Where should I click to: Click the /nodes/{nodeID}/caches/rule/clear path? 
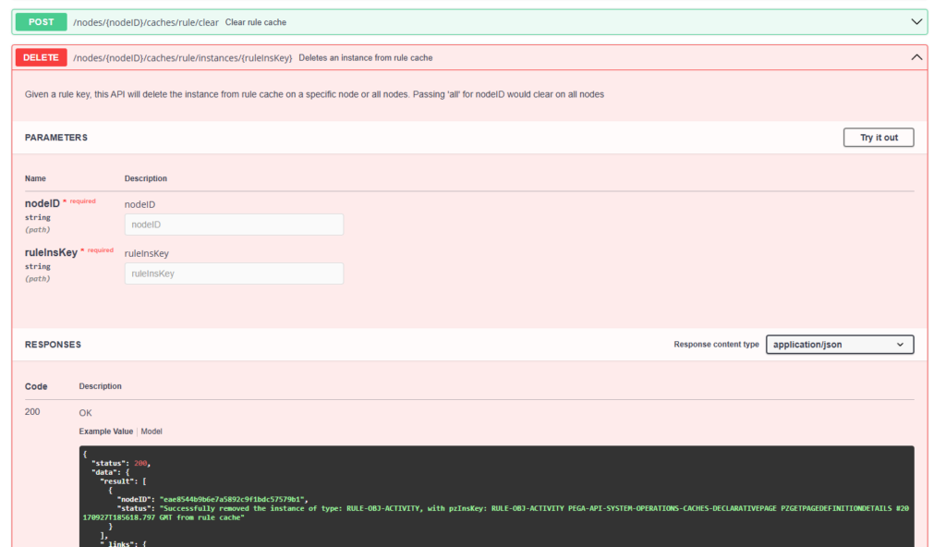click(146, 22)
